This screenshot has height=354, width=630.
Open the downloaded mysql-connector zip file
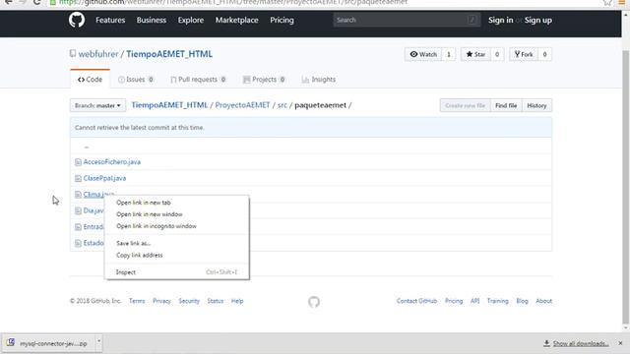point(48,343)
